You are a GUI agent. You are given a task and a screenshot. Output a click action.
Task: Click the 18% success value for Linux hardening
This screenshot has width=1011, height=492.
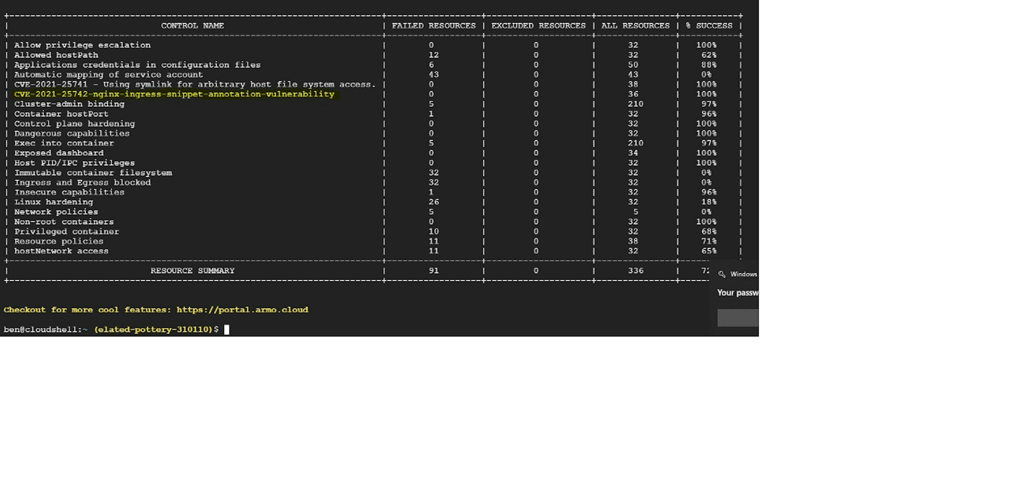pyautogui.click(x=709, y=202)
